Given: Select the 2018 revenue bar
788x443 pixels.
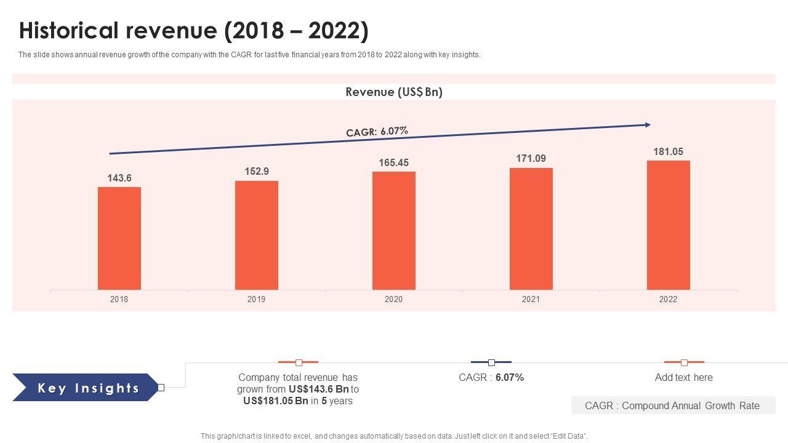Looking at the screenshot, I should pyautogui.click(x=119, y=238).
